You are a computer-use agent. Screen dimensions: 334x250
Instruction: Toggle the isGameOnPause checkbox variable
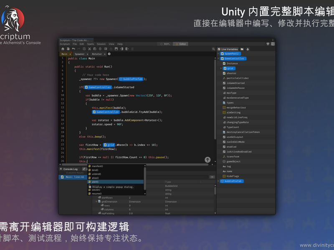point(224,88)
